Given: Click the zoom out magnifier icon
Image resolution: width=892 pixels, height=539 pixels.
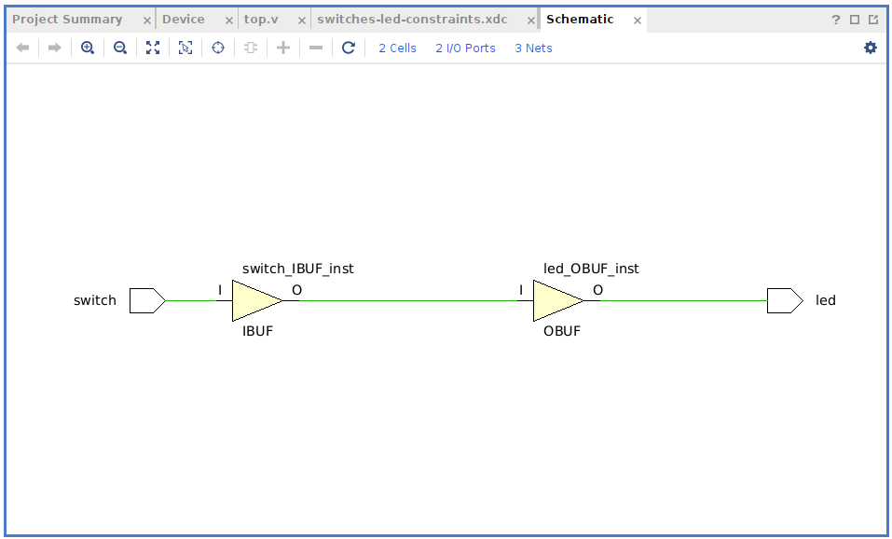Looking at the screenshot, I should (x=120, y=48).
